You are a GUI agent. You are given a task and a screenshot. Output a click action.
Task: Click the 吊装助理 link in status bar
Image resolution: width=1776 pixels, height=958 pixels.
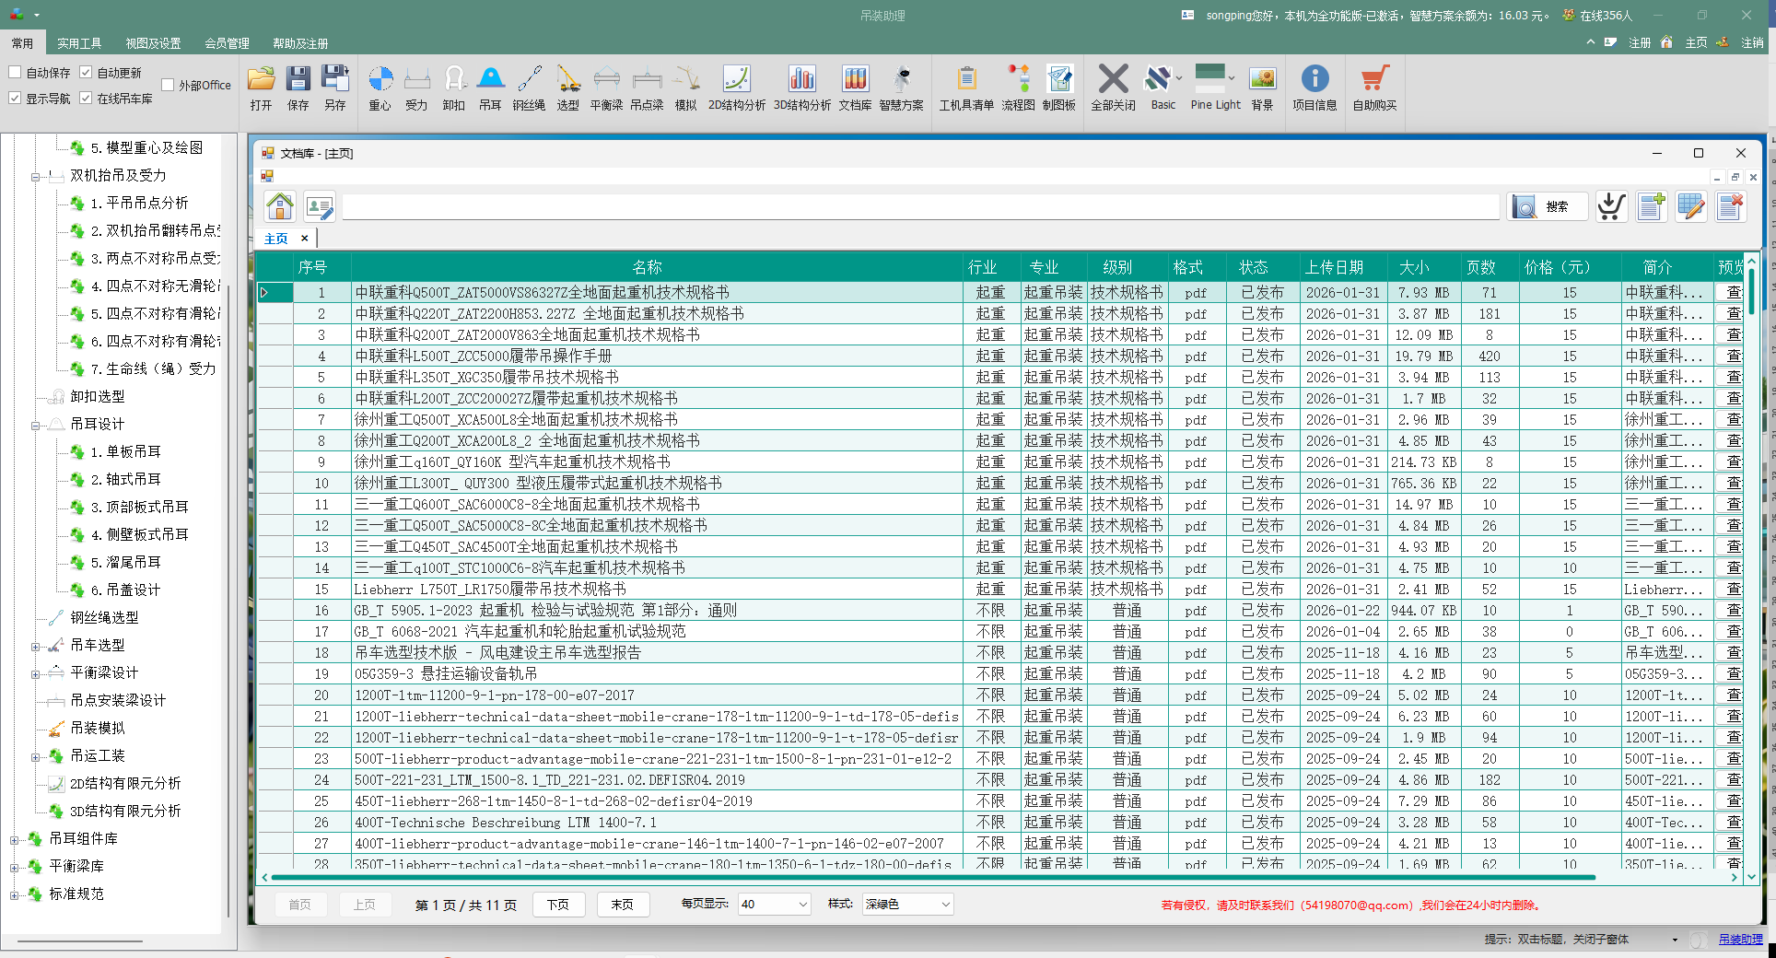(x=1740, y=940)
